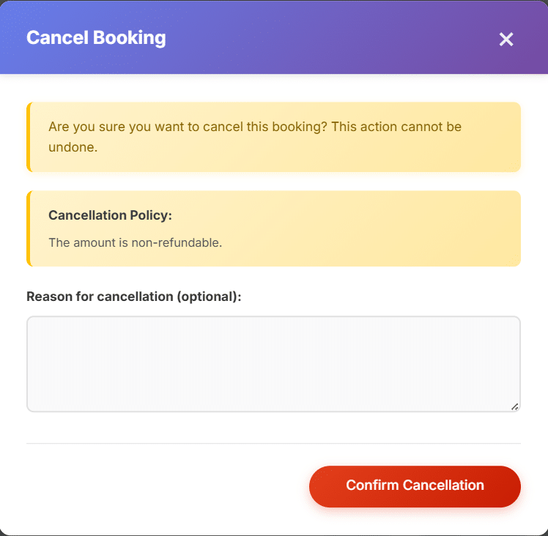Click the Cancel Booking dialog title
Image resolution: width=548 pixels, height=536 pixels.
pyautogui.click(x=96, y=38)
